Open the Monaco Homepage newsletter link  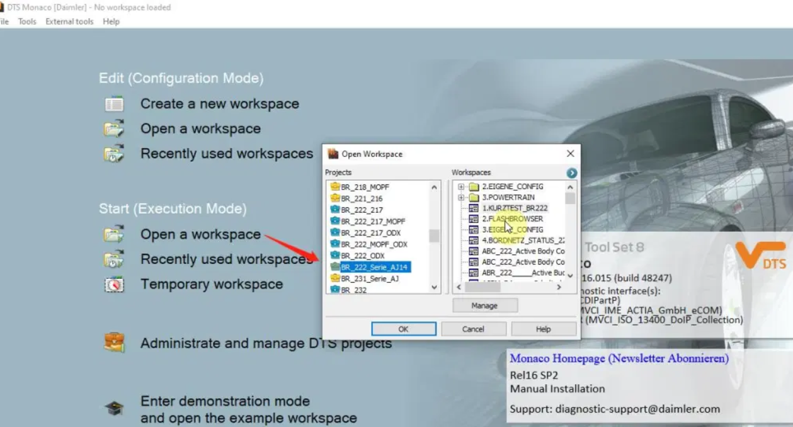[619, 358]
